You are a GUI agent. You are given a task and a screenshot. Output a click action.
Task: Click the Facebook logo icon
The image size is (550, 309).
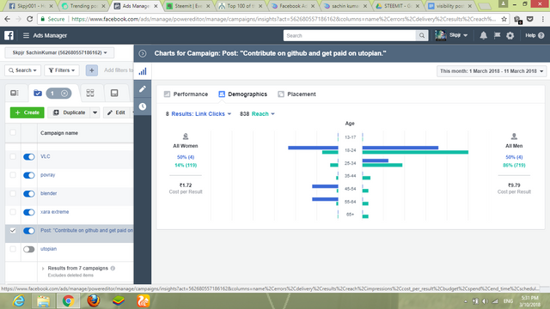coord(9,35)
